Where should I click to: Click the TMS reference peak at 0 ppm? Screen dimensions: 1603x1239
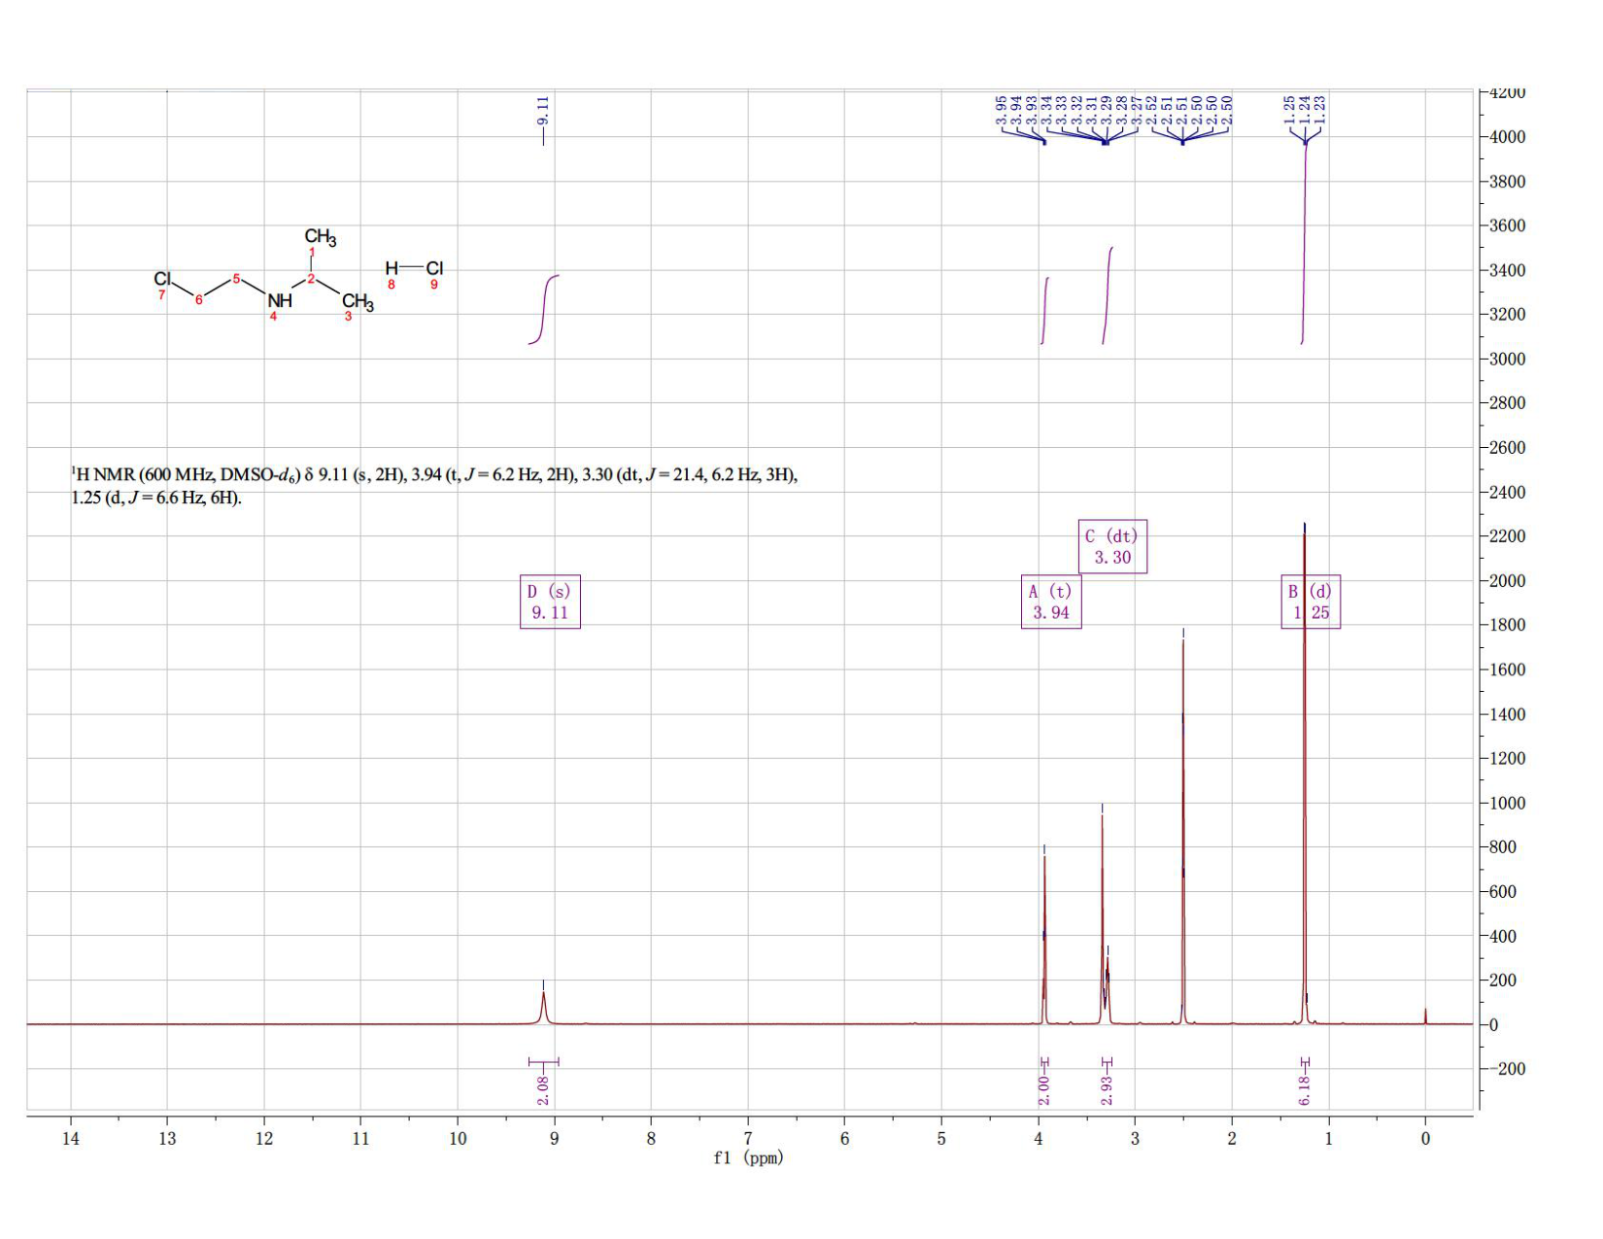(1425, 1015)
